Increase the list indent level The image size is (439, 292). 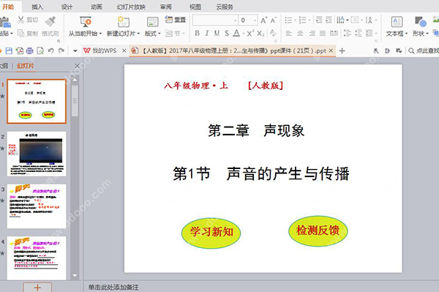coord(329,20)
